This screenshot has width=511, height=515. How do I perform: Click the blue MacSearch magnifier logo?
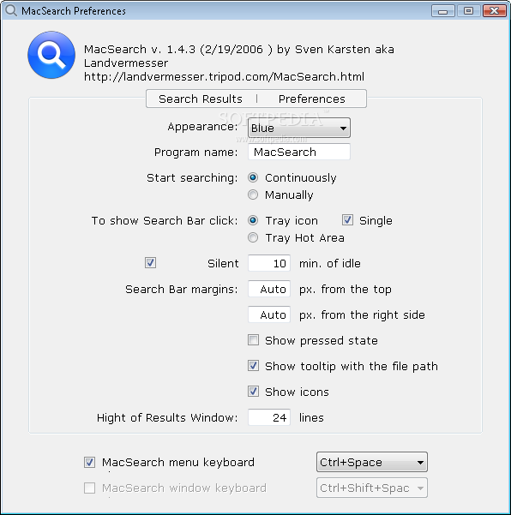pyautogui.click(x=51, y=55)
